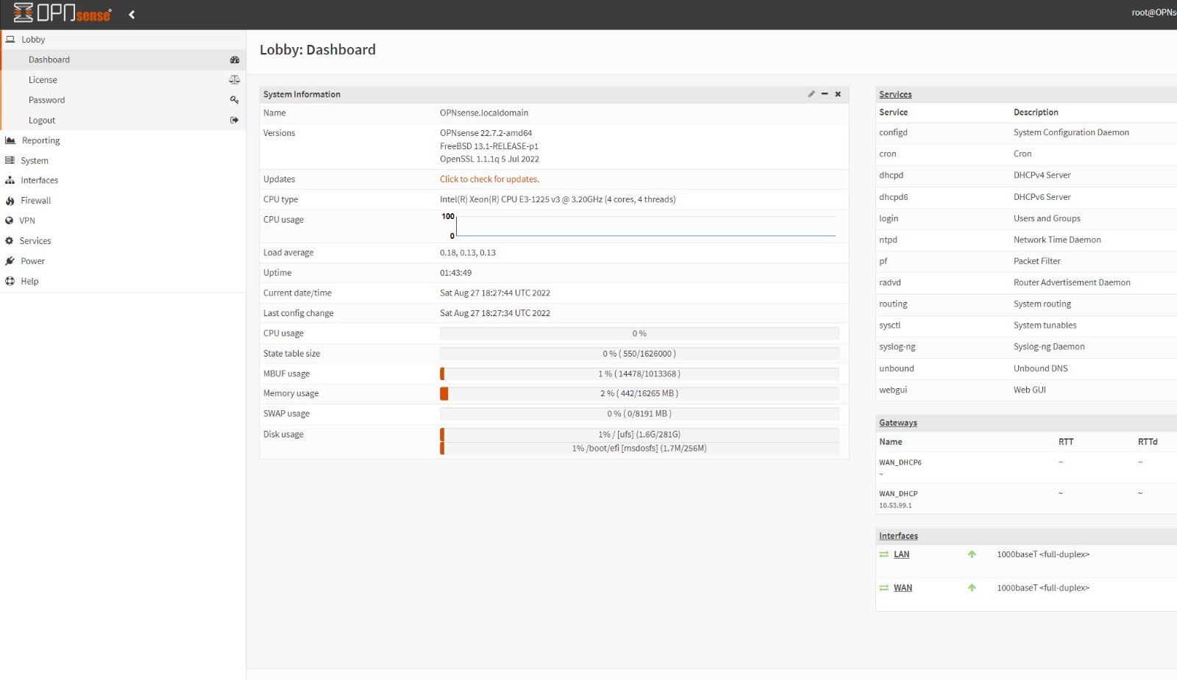Screen dimensions: 1177x680
Task: Select Logout from the Lobby menu
Action: (x=123, y=120)
